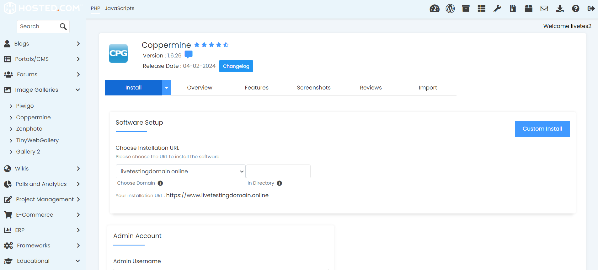598x270 pixels.
Task: Click the logout arrow icon
Action: coord(591,8)
